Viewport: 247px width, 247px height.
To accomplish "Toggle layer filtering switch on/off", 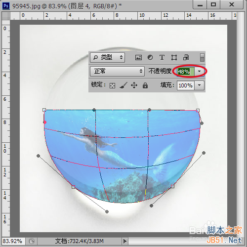I will [x=202, y=57].
